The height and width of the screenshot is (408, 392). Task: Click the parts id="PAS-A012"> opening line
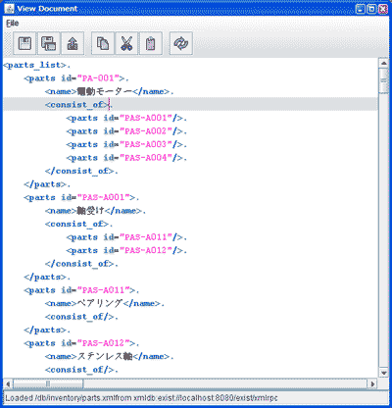[x=81, y=343]
